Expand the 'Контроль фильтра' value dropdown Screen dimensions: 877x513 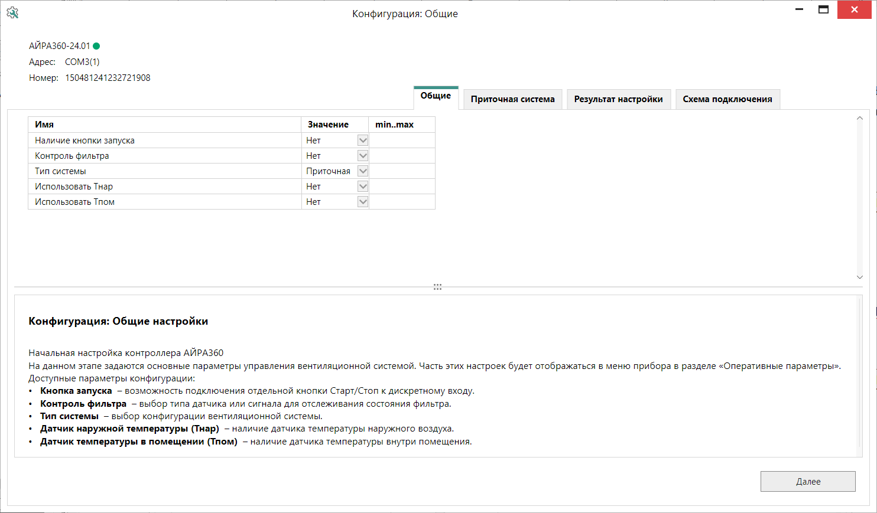363,156
